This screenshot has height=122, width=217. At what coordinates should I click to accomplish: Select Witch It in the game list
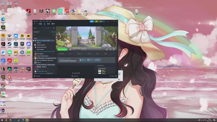tap(39, 43)
